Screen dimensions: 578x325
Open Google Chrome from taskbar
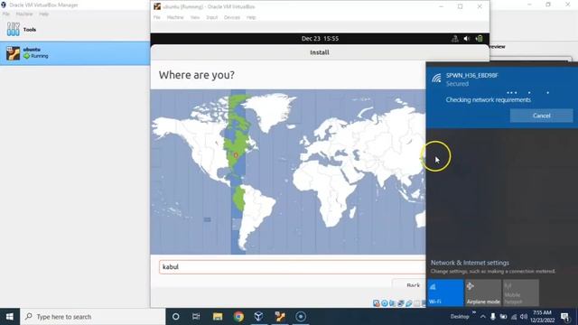pyautogui.click(x=238, y=317)
